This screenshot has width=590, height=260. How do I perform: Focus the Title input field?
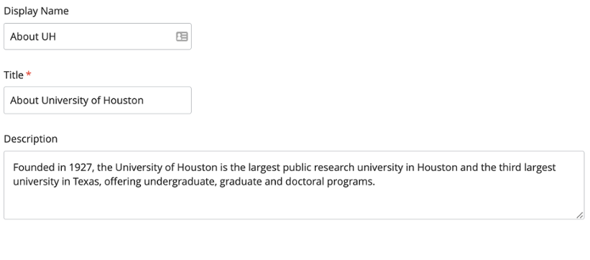tap(98, 100)
